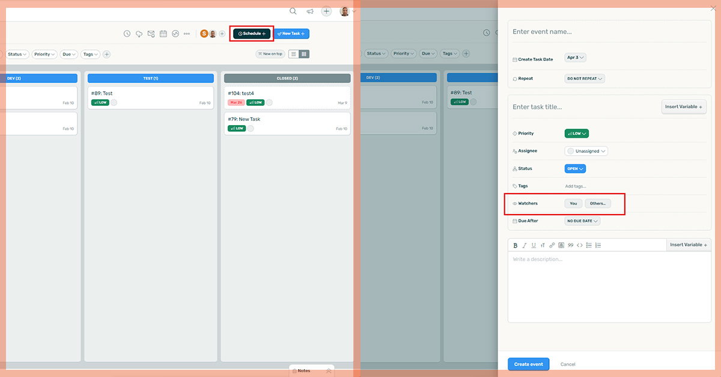Click the search magnifier icon in header
721x377 pixels.
pos(293,11)
